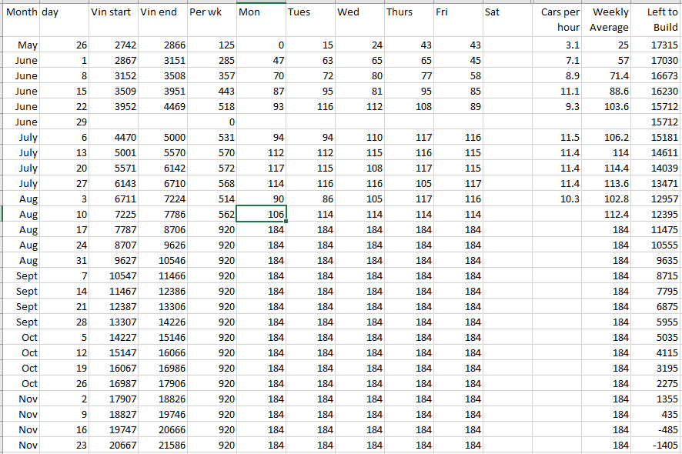Select the Vin start cell containing 2742

coord(113,45)
